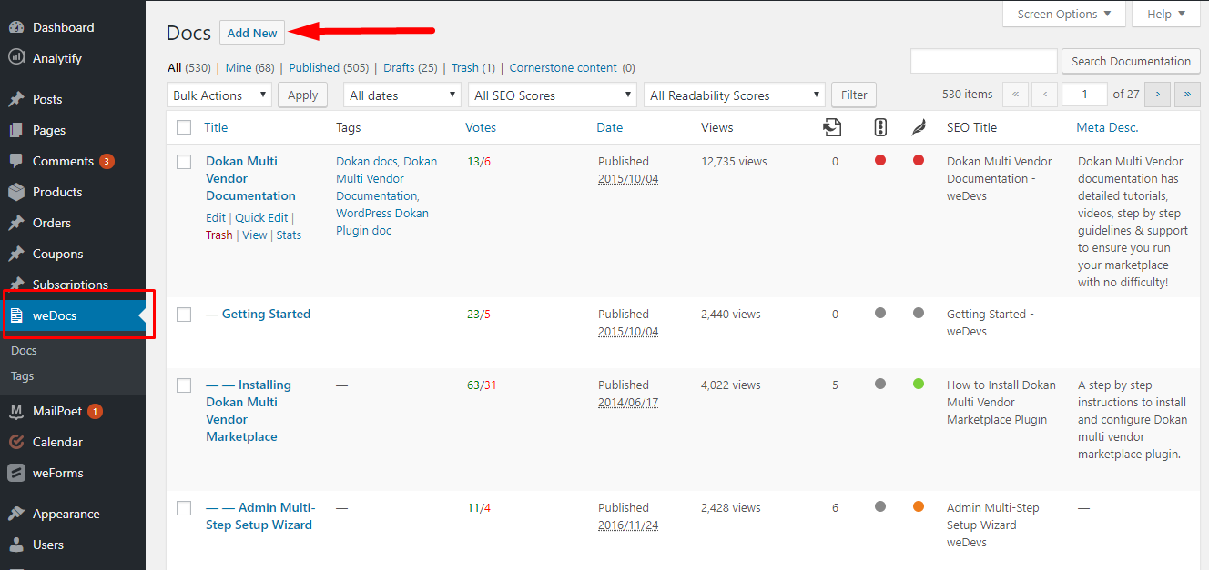
Task: Open Dashboard from the sidebar icon
Action: point(16,27)
